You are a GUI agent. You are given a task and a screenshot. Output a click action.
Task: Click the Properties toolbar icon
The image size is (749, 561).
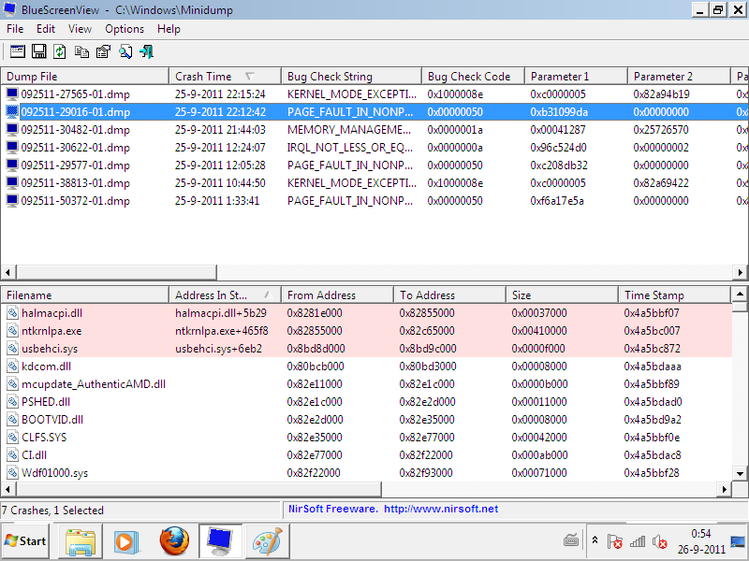[103, 51]
